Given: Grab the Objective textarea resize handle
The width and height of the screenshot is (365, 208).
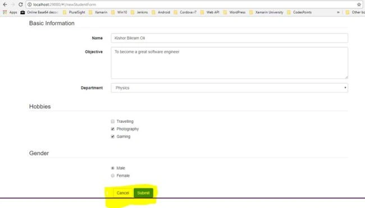Looking at the screenshot, I should tap(346, 77).
